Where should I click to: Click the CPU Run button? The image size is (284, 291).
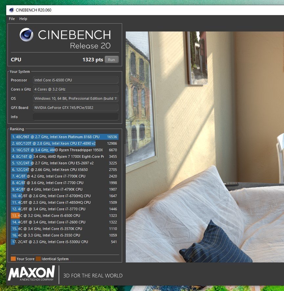pos(112,60)
